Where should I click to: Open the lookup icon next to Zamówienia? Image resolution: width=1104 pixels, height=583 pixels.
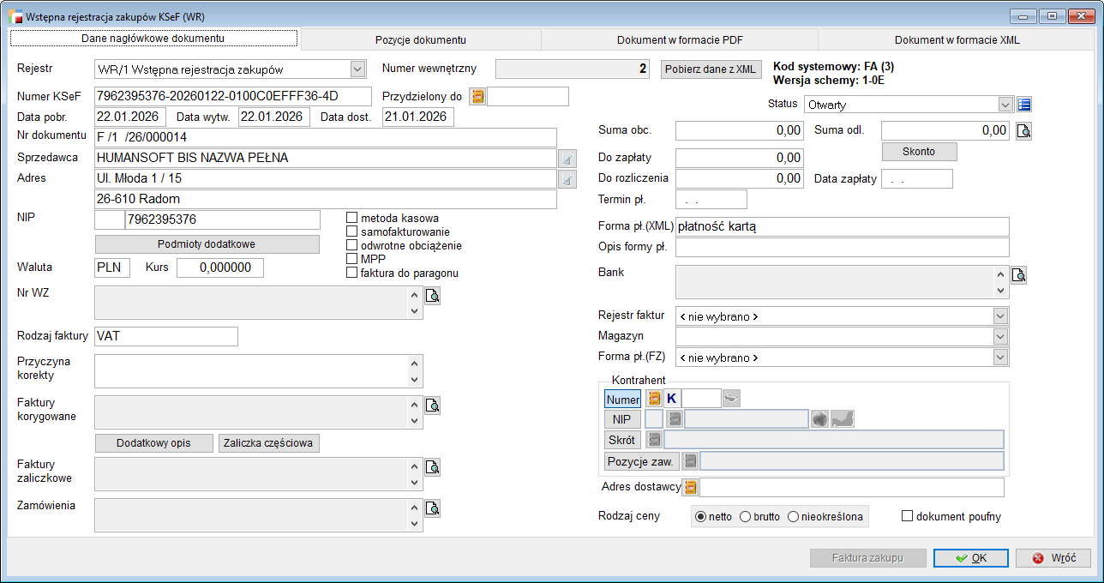tap(433, 509)
